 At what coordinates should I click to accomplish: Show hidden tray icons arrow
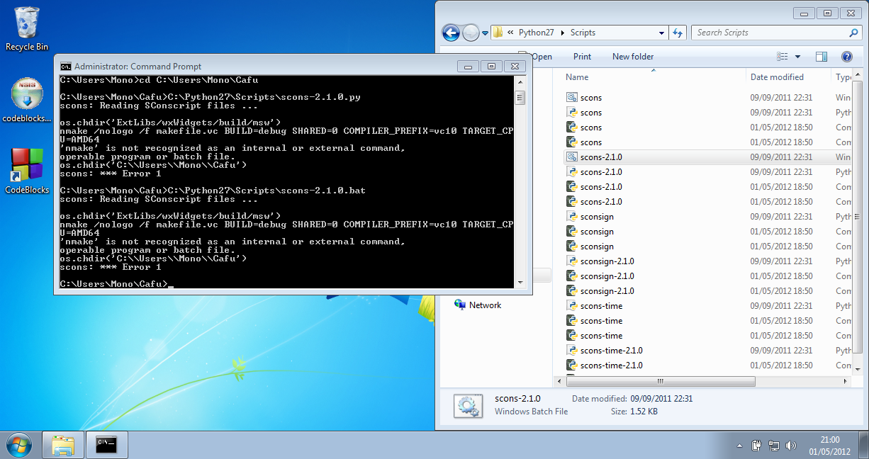(x=739, y=446)
